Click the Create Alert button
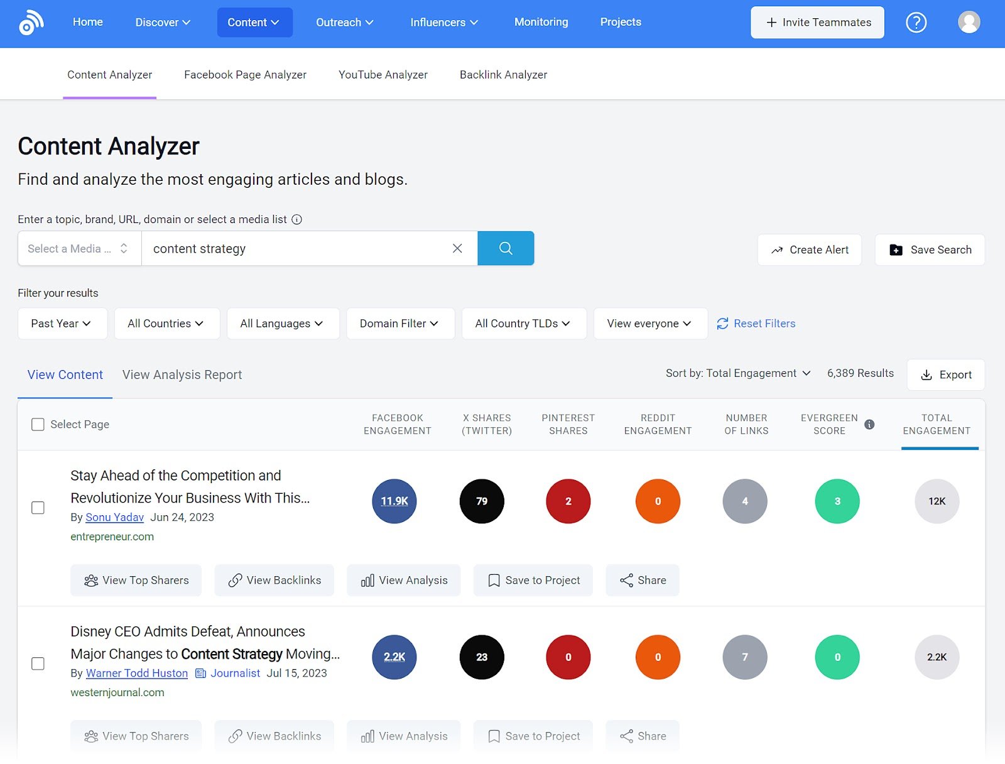Screen dimensions: 1005x764 809,249
